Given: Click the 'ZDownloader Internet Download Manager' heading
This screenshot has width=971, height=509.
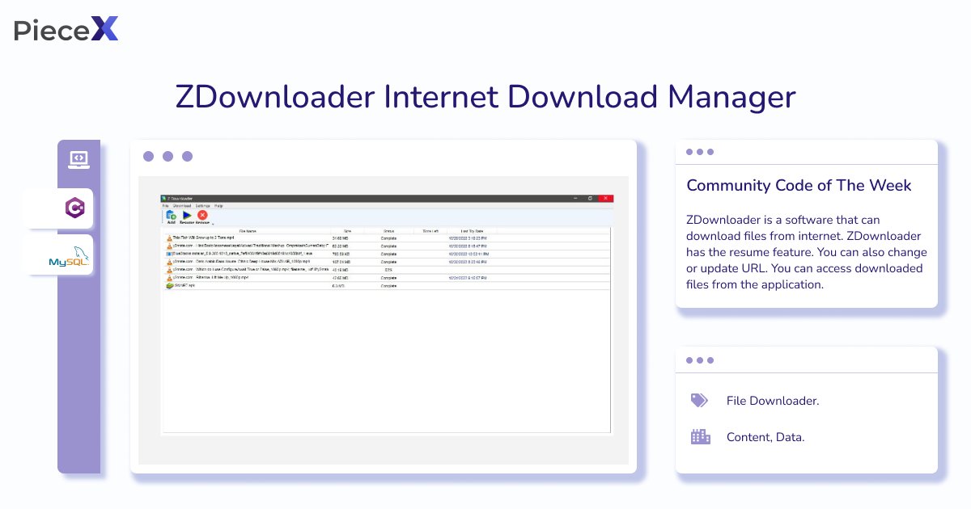Looking at the screenshot, I should pos(485,97).
